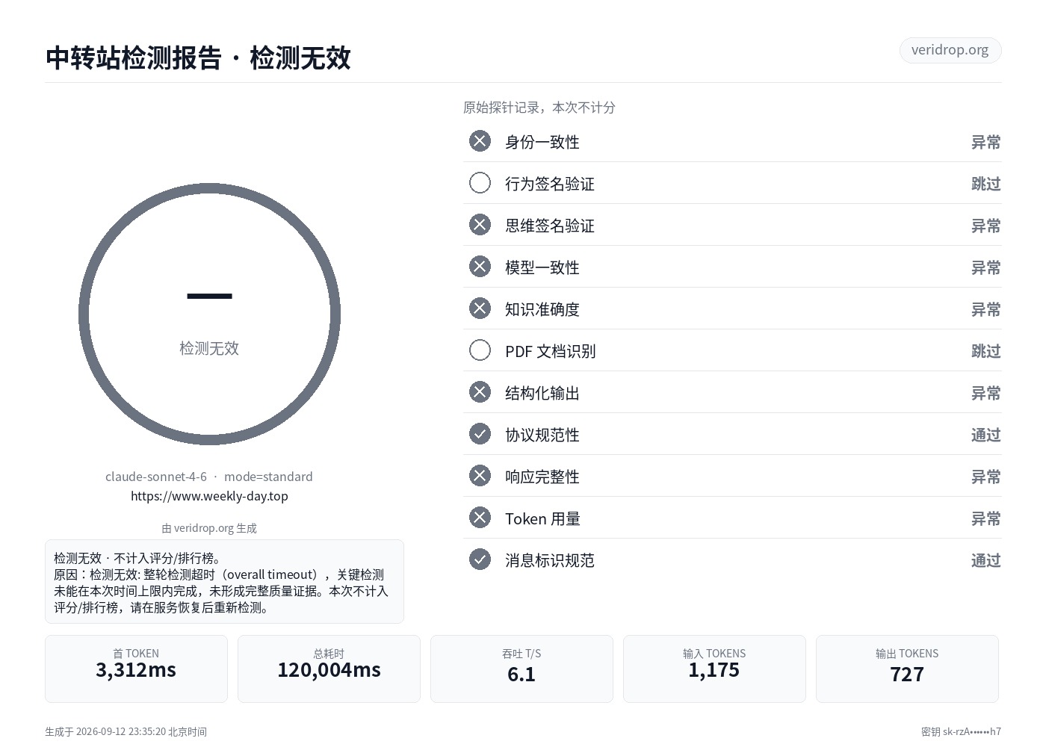Select the 输出 TOKENS 727 card
Image resolution: width=1046 pixels, height=747 pixels.
[x=907, y=669]
